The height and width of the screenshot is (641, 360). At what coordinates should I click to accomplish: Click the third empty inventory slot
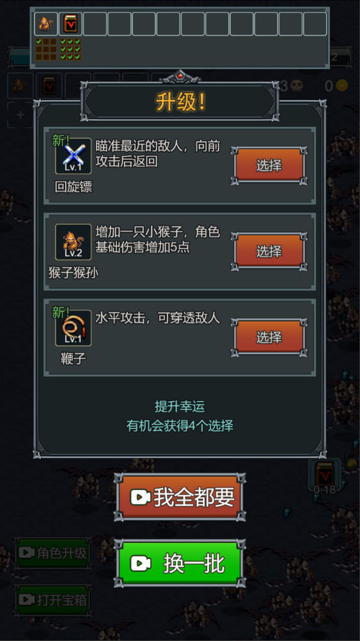(144, 24)
